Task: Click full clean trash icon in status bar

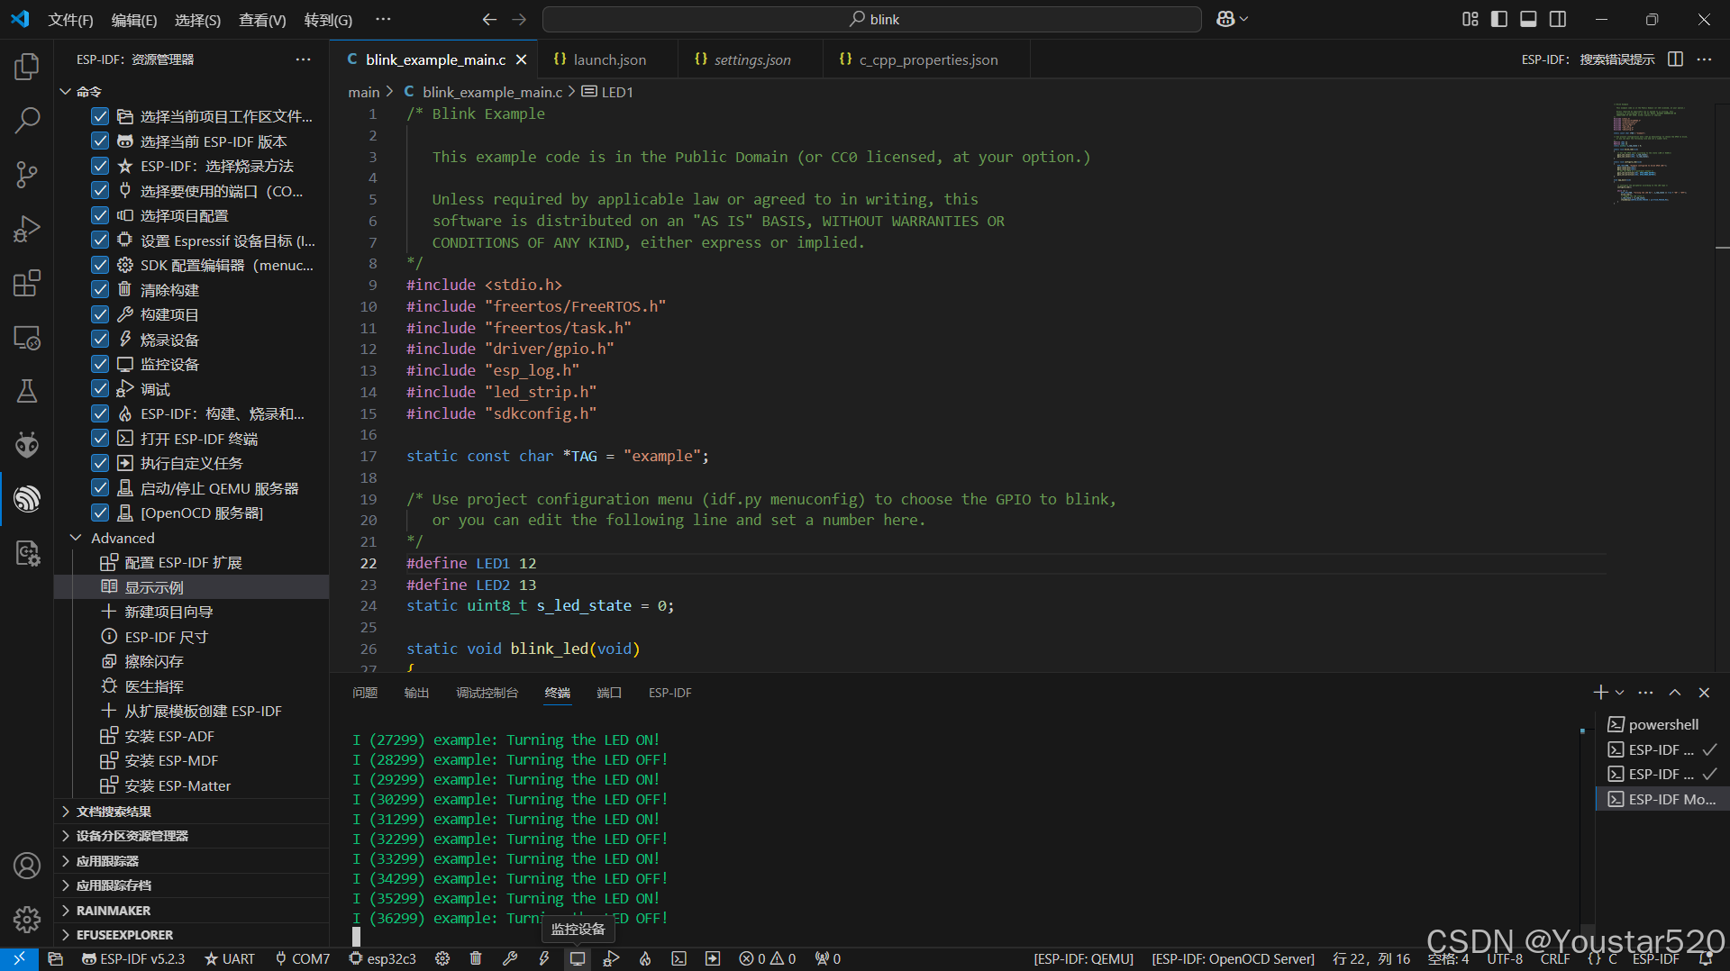Action: (x=476, y=958)
